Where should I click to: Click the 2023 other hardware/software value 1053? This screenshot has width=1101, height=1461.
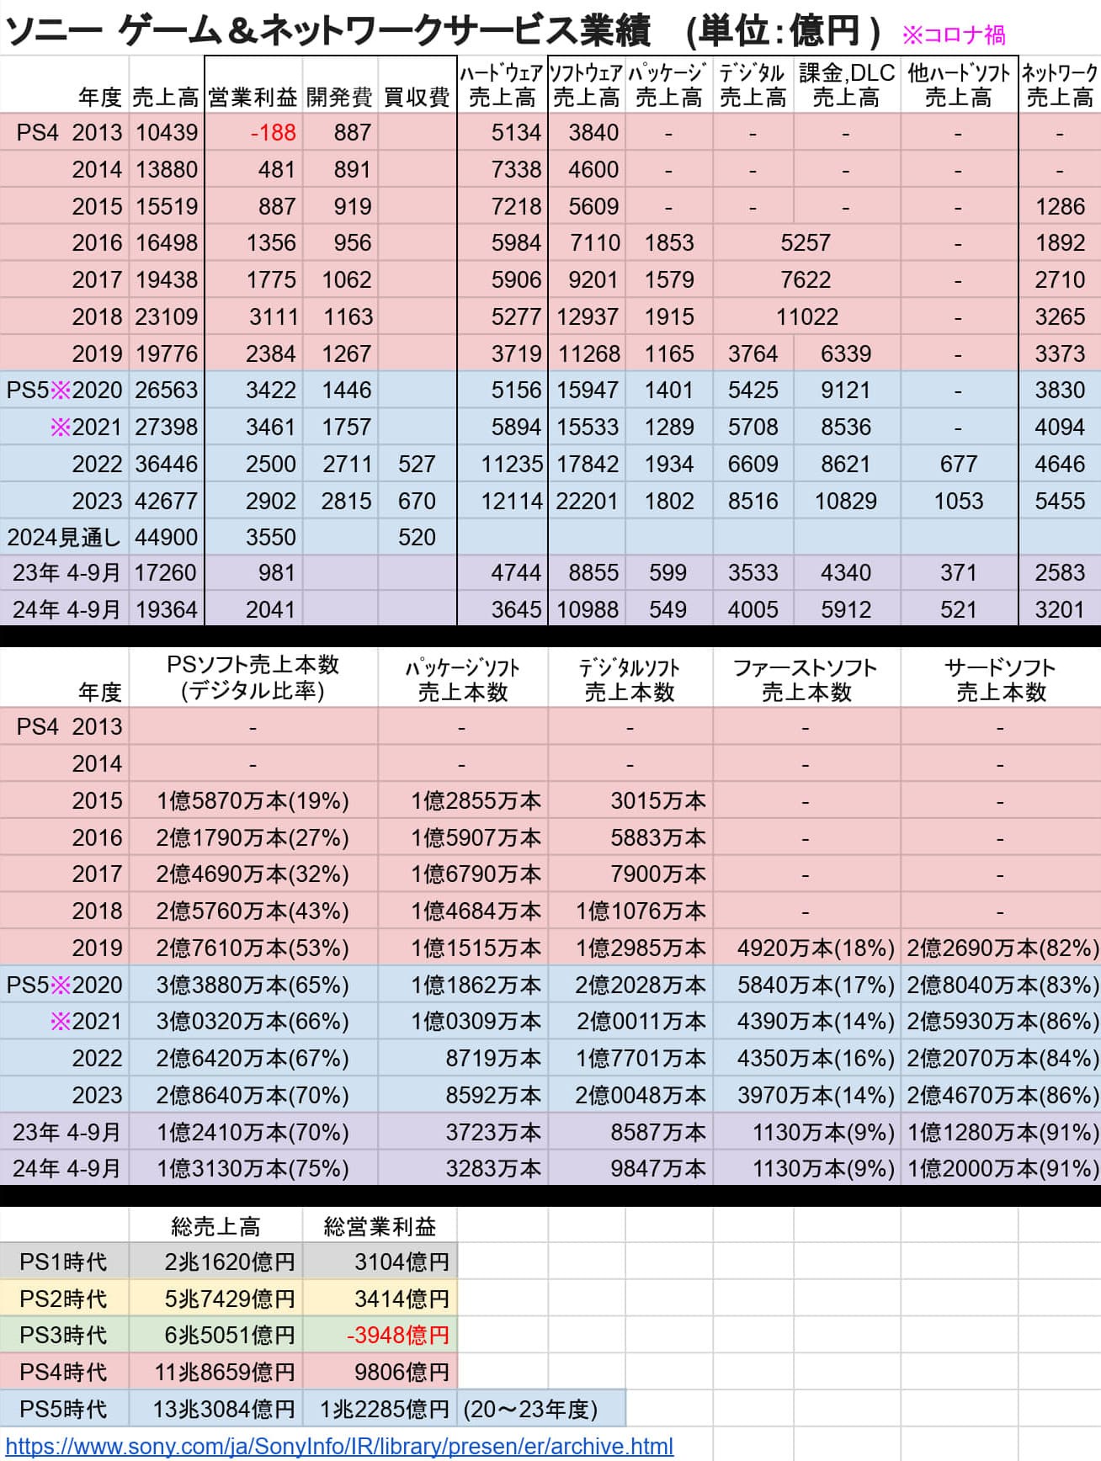pos(958,502)
